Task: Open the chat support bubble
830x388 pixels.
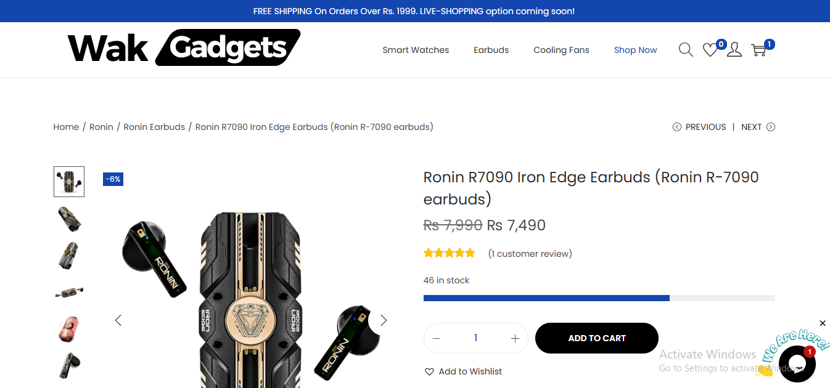Action: tap(798, 364)
